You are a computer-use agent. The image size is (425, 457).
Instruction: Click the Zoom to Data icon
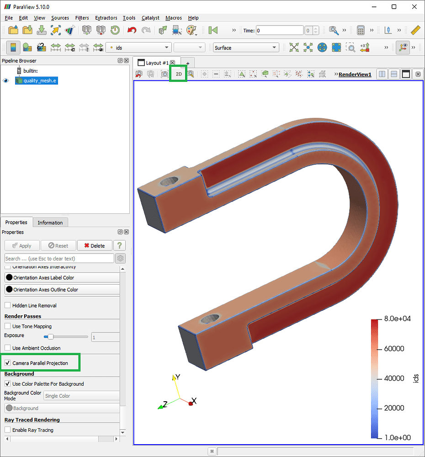pos(308,47)
